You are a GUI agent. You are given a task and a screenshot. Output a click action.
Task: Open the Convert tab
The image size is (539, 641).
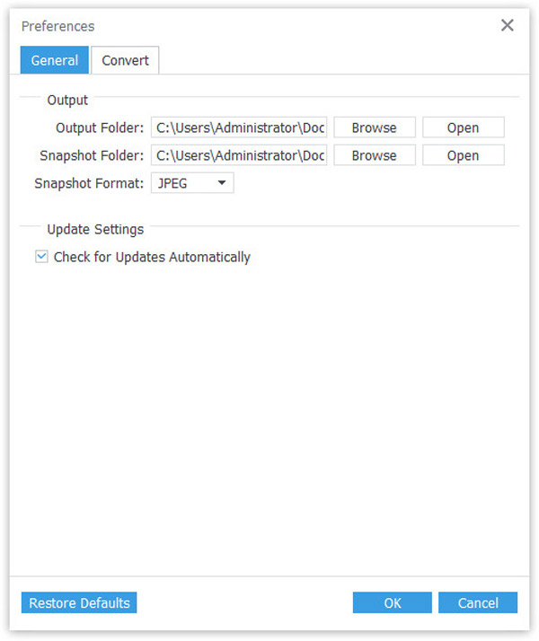tap(125, 60)
